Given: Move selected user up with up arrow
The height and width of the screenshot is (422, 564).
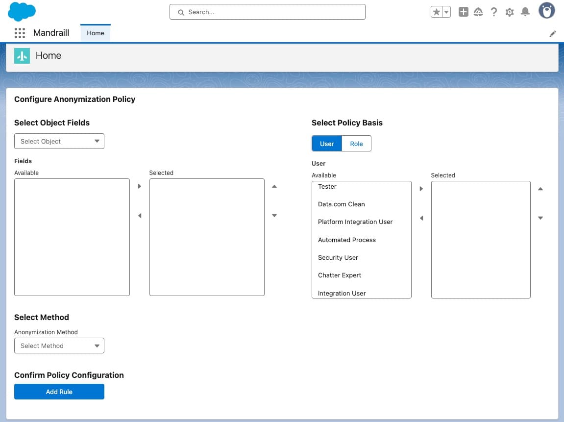Looking at the screenshot, I should coord(540,189).
